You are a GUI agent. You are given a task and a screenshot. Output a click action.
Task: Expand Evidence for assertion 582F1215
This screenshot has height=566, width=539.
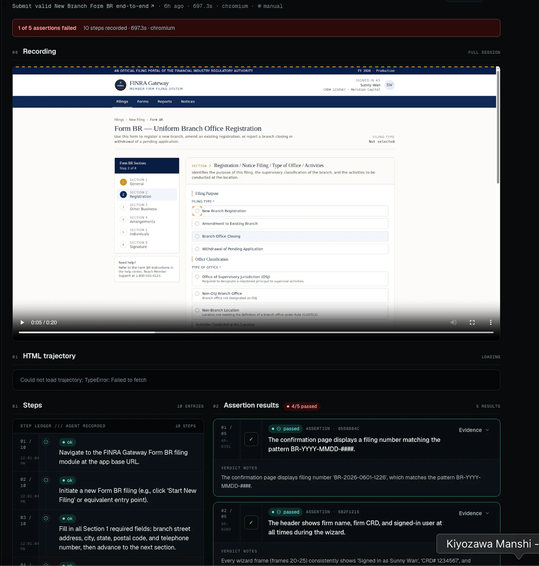click(474, 513)
